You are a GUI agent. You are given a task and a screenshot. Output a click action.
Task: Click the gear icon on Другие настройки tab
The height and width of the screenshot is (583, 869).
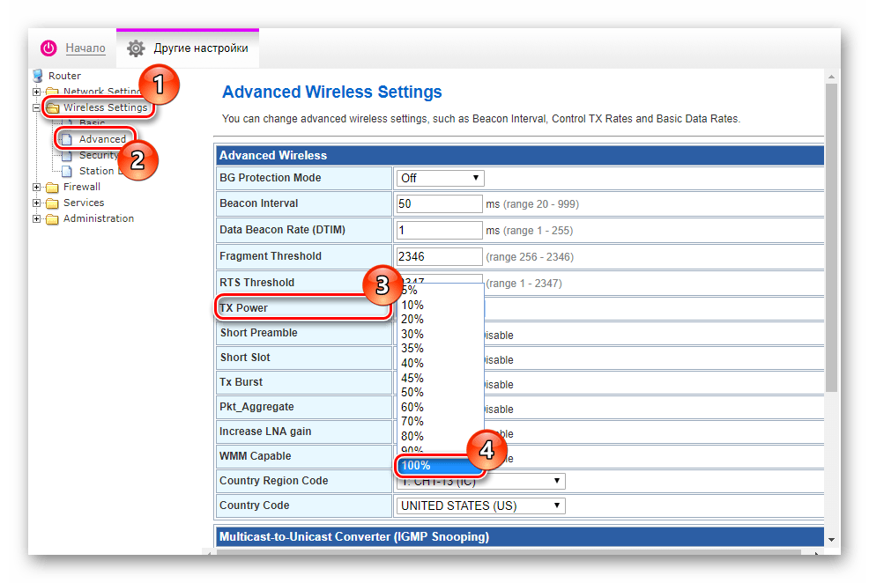click(x=136, y=48)
